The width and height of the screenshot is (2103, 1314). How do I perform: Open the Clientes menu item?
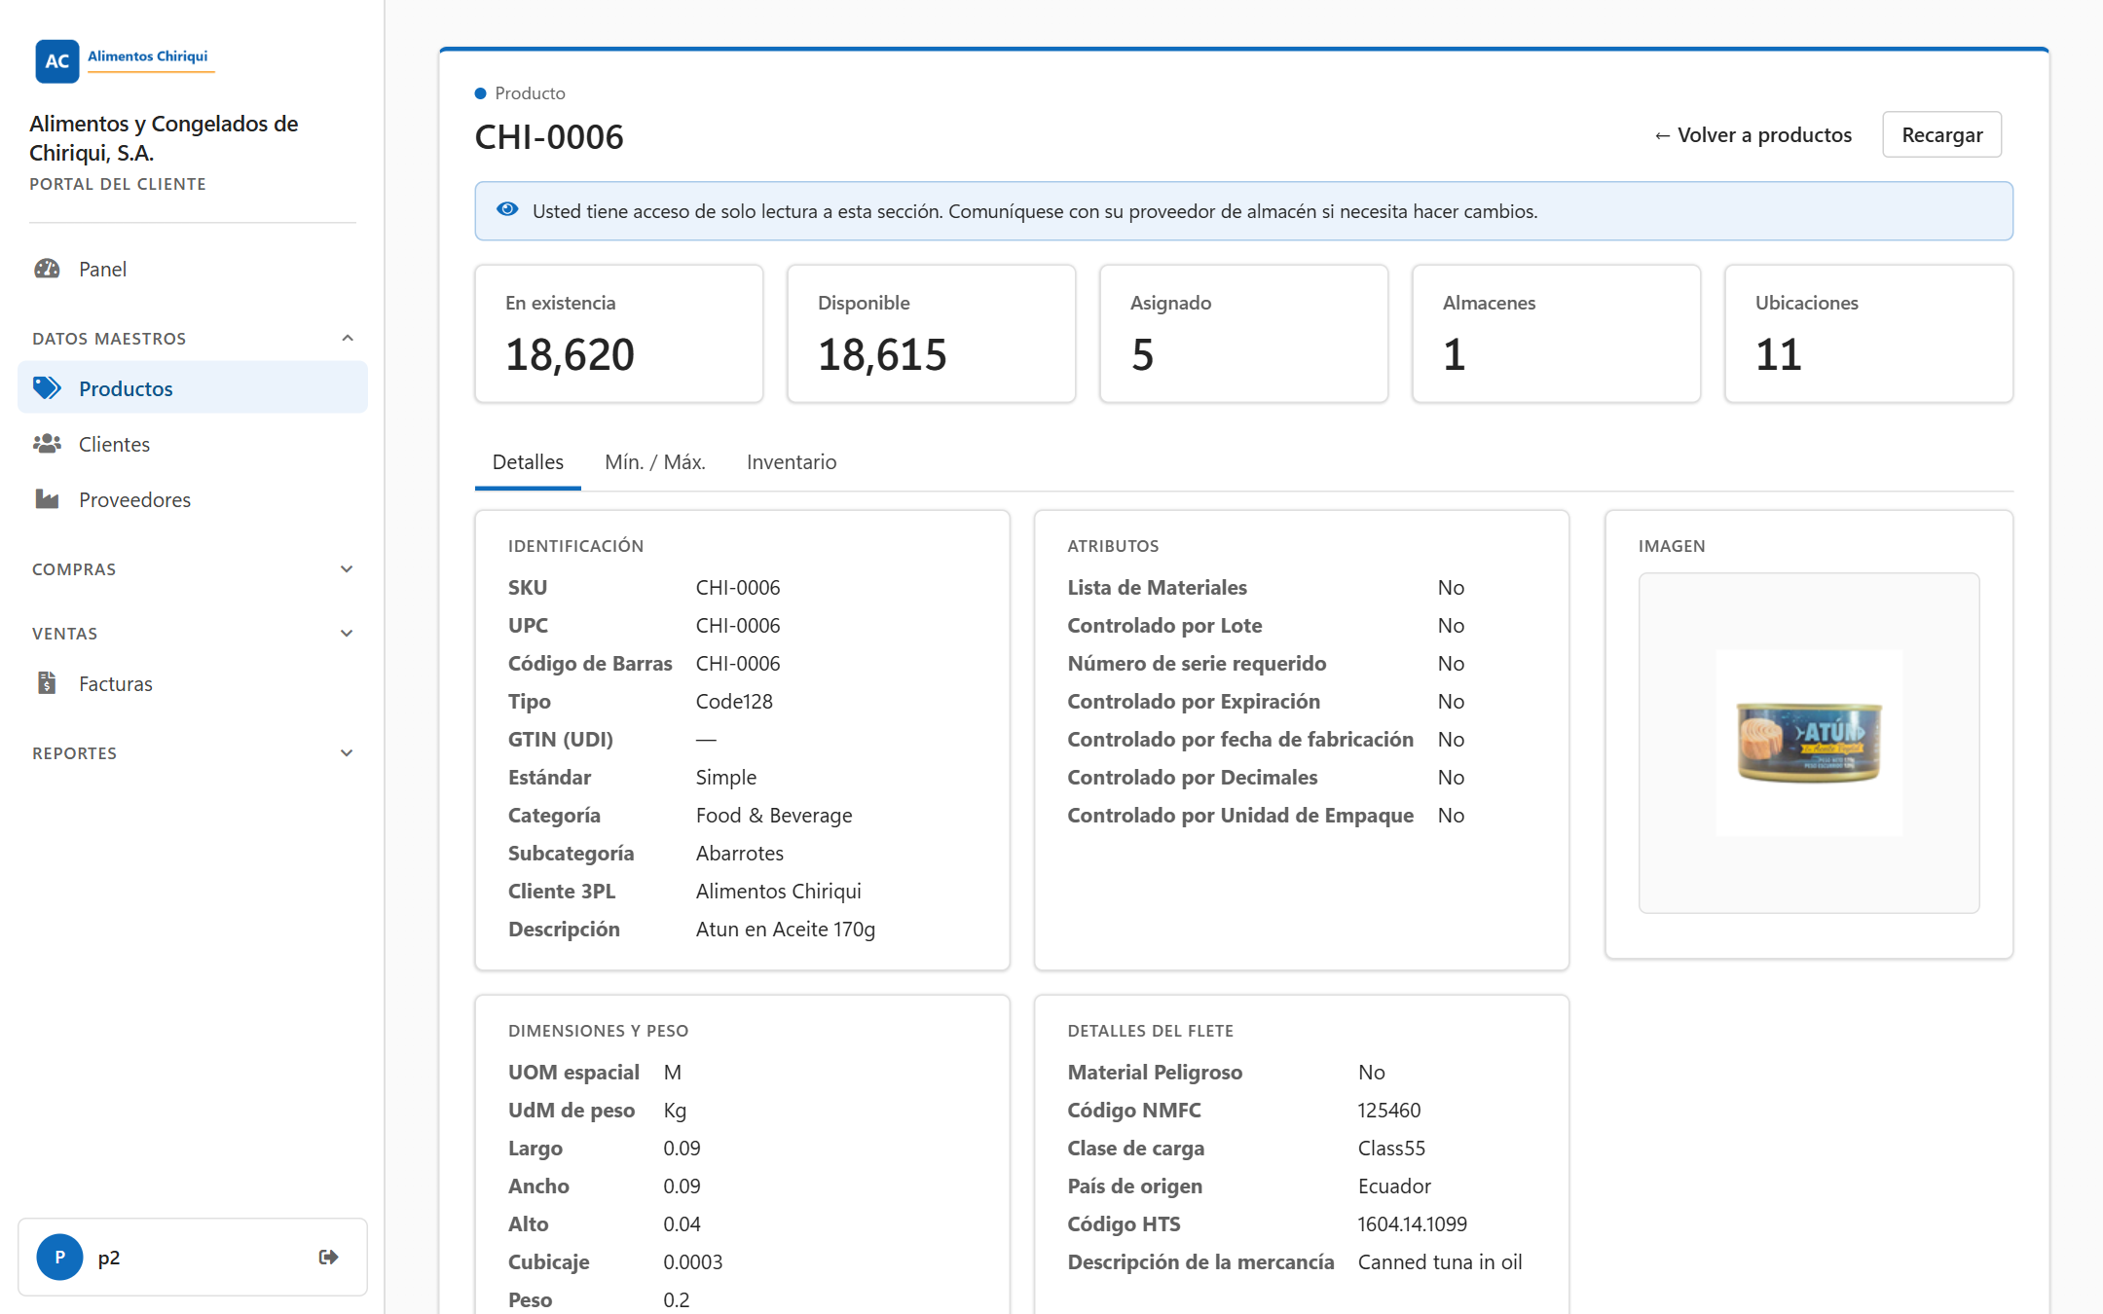coord(193,444)
